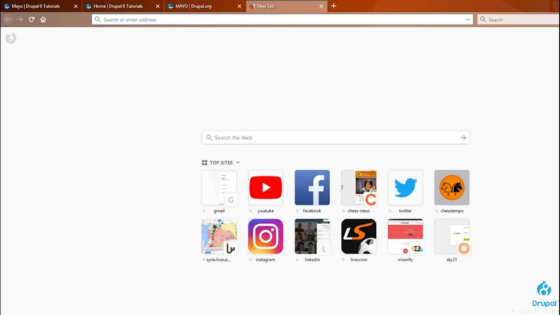
Task: Open the facebook top site tile
Action: pos(312,187)
